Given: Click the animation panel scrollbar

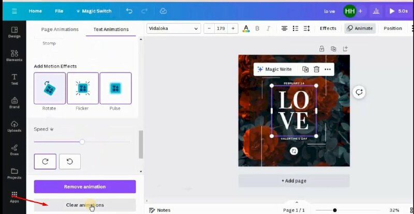Looking at the screenshot, I should pyautogui.click(x=141, y=144).
